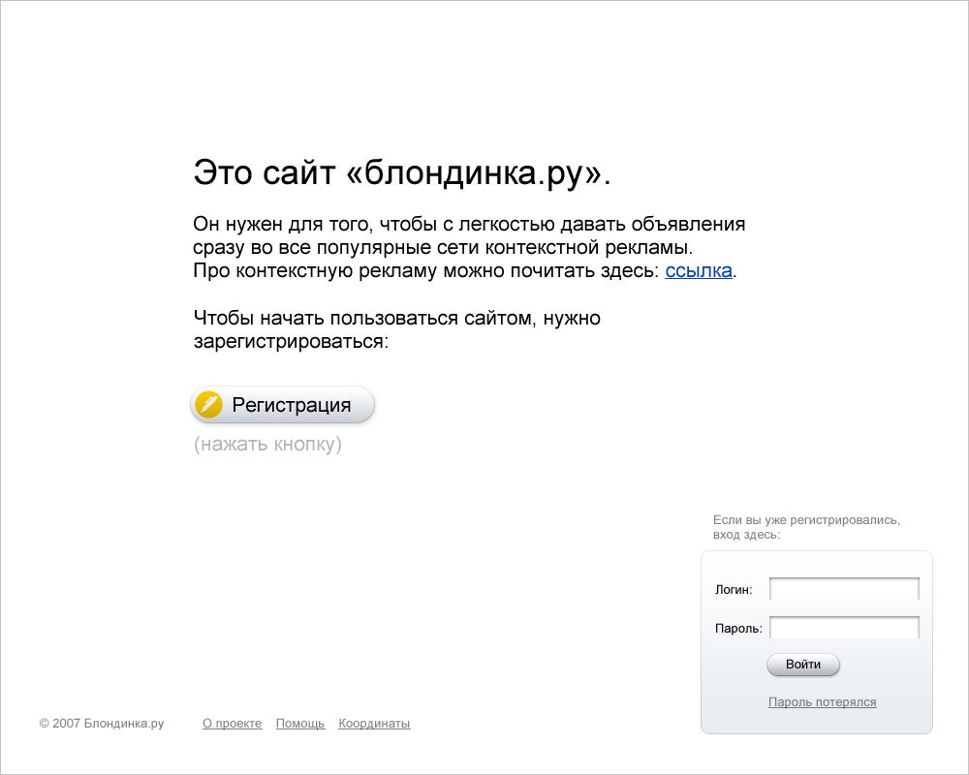Visit the Координаты footer link
This screenshot has width=969, height=775.
click(x=374, y=724)
